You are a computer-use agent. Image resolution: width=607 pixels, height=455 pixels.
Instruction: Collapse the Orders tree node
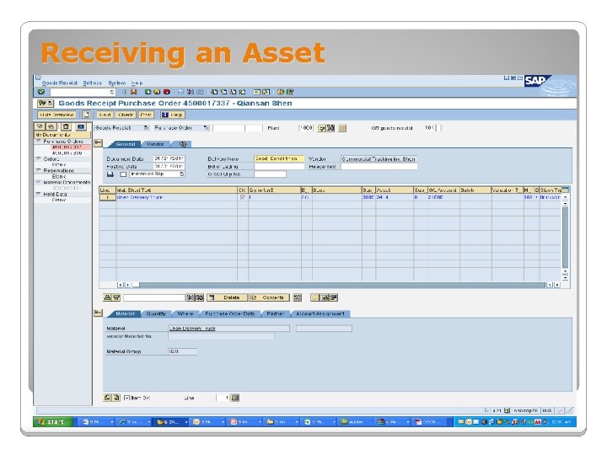pos(38,158)
